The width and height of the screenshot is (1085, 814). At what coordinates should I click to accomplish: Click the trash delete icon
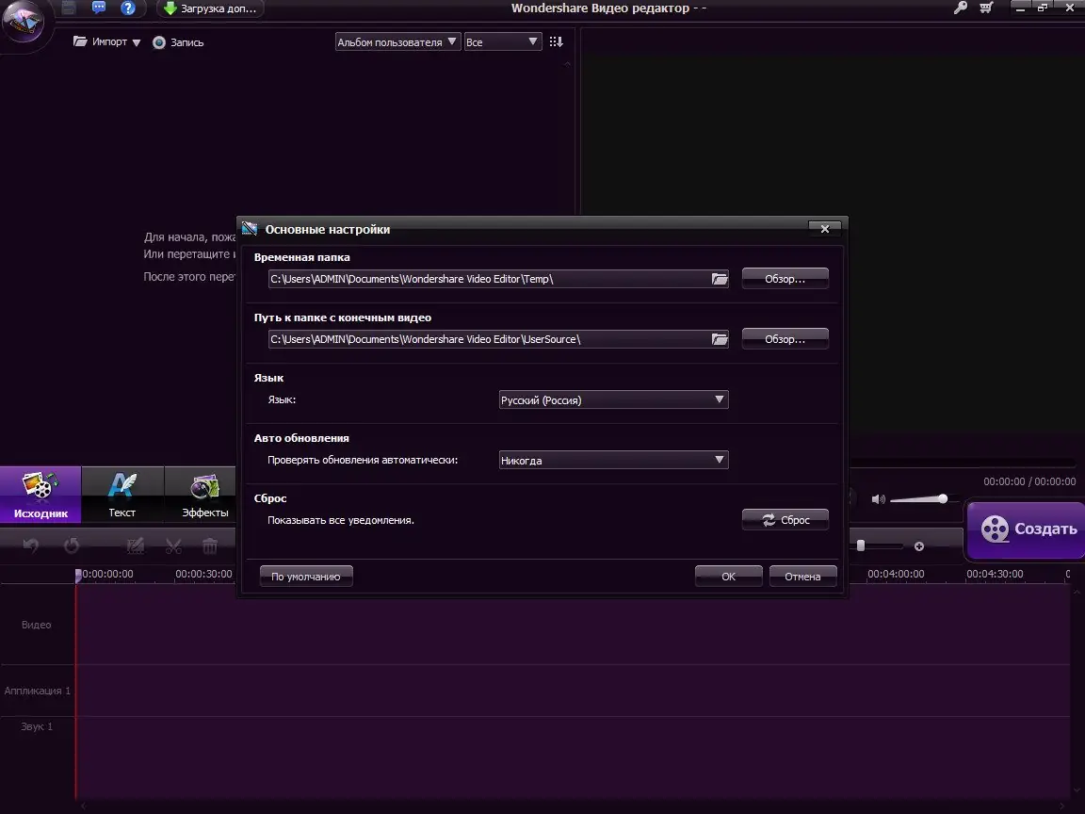coord(209,545)
